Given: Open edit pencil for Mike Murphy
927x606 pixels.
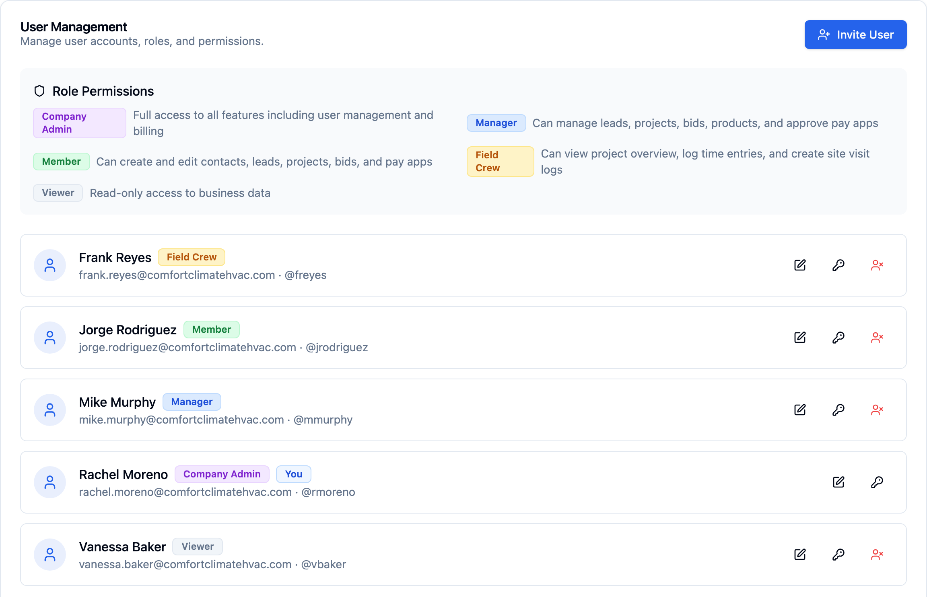Looking at the screenshot, I should pyautogui.click(x=800, y=410).
